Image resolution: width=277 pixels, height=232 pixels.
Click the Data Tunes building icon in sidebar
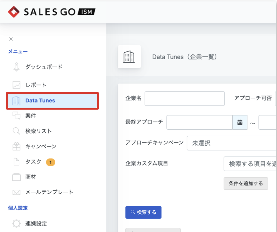[16, 100]
